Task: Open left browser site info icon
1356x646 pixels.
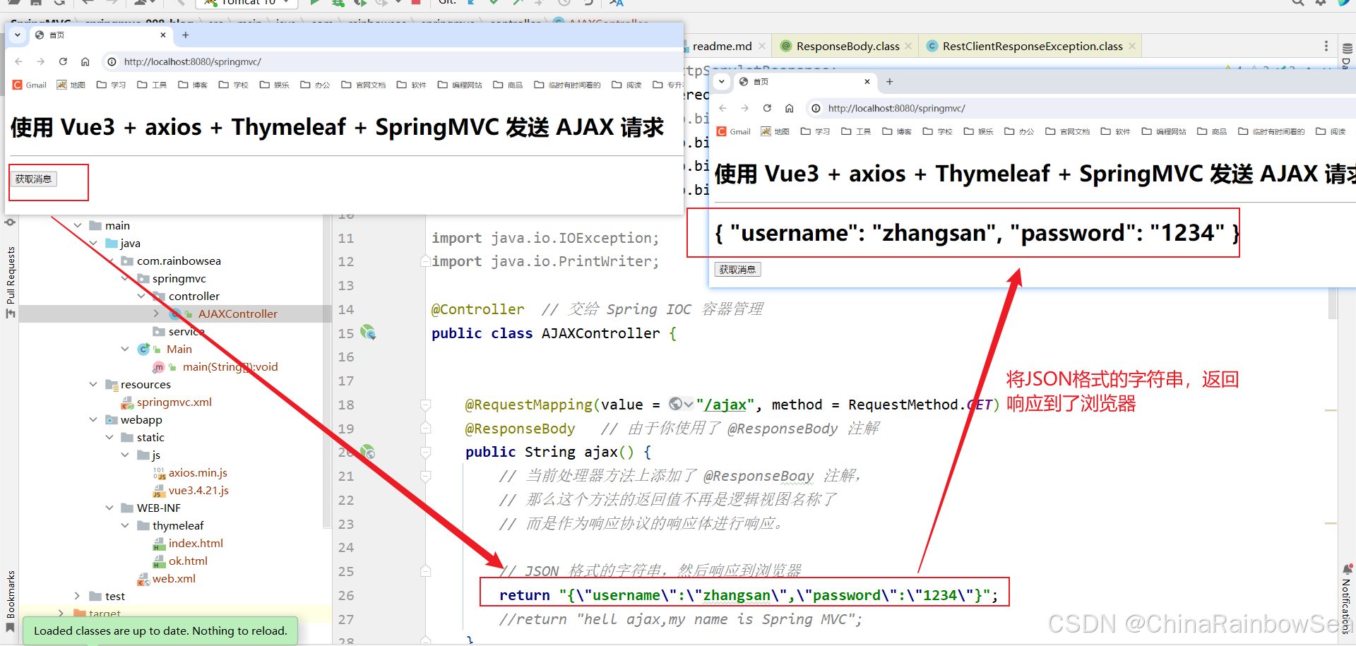Action: pos(112,61)
